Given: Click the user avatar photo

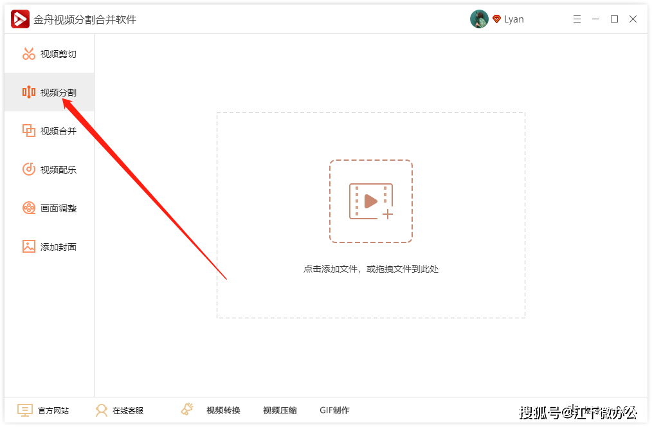Looking at the screenshot, I should click(479, 19).
